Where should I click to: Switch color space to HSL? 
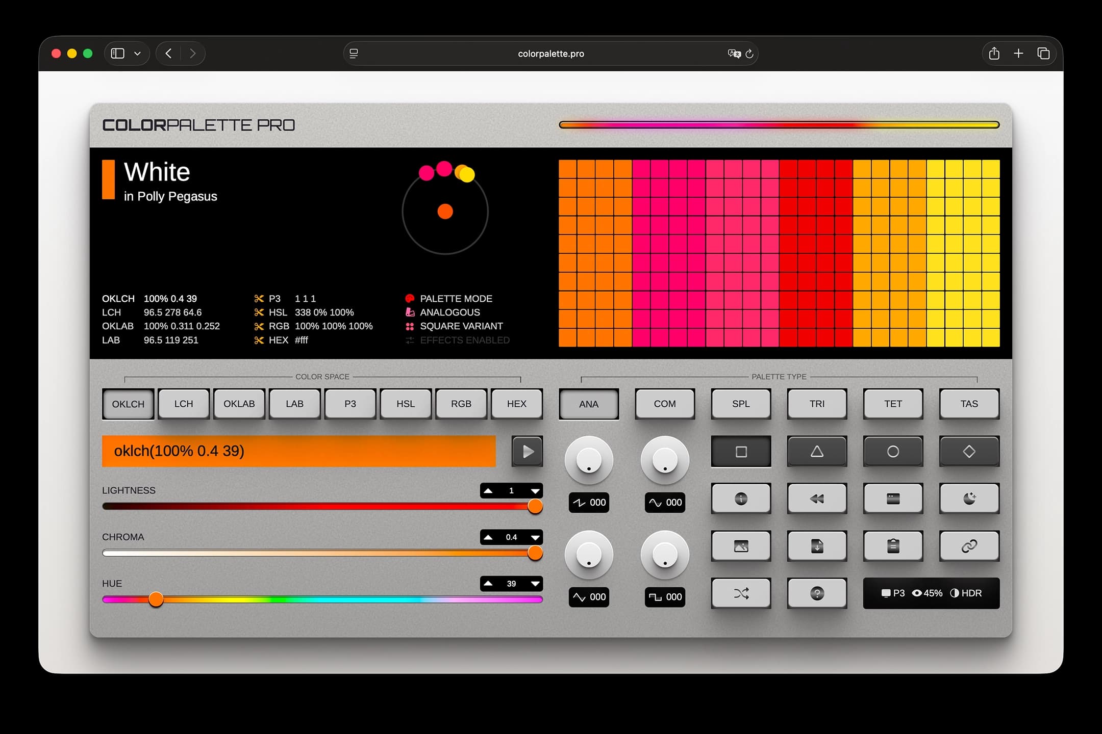406,404
